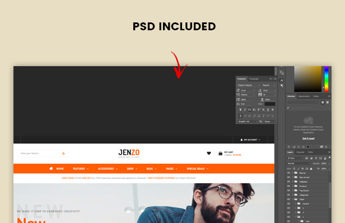
Task: Open the MY ACCOUNT dropdown link
Action: (x=250, y=140)
